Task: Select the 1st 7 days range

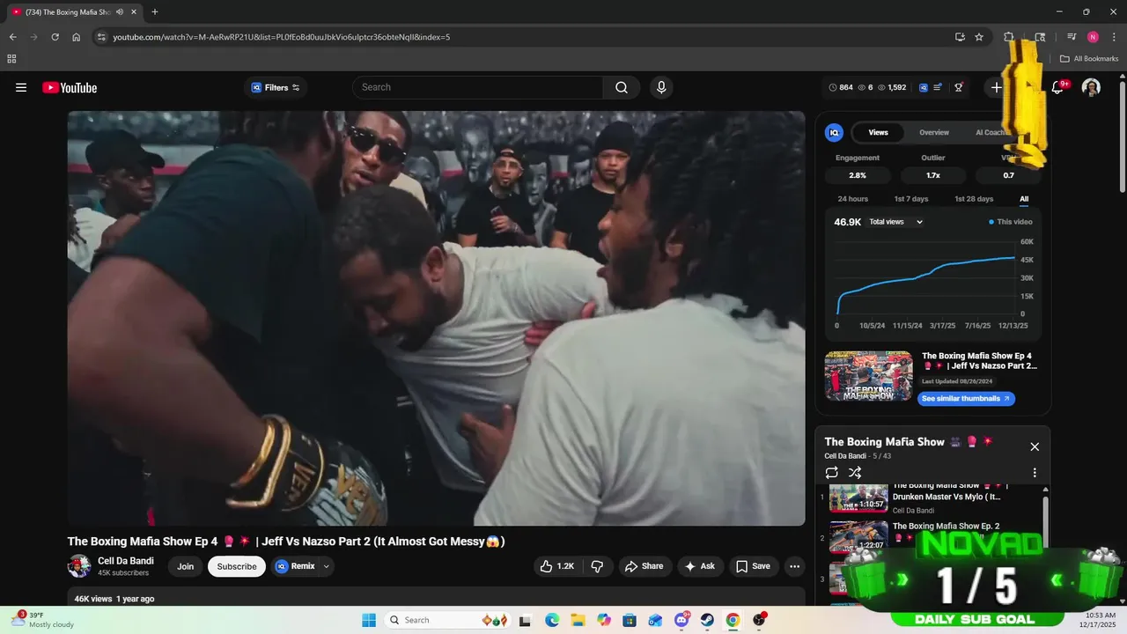Action: point(911,199)
